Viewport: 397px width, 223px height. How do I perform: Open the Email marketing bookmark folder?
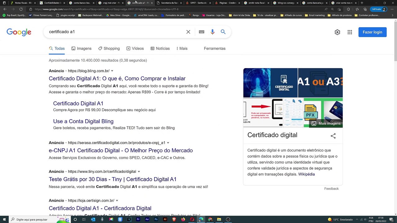click(314, 15)
